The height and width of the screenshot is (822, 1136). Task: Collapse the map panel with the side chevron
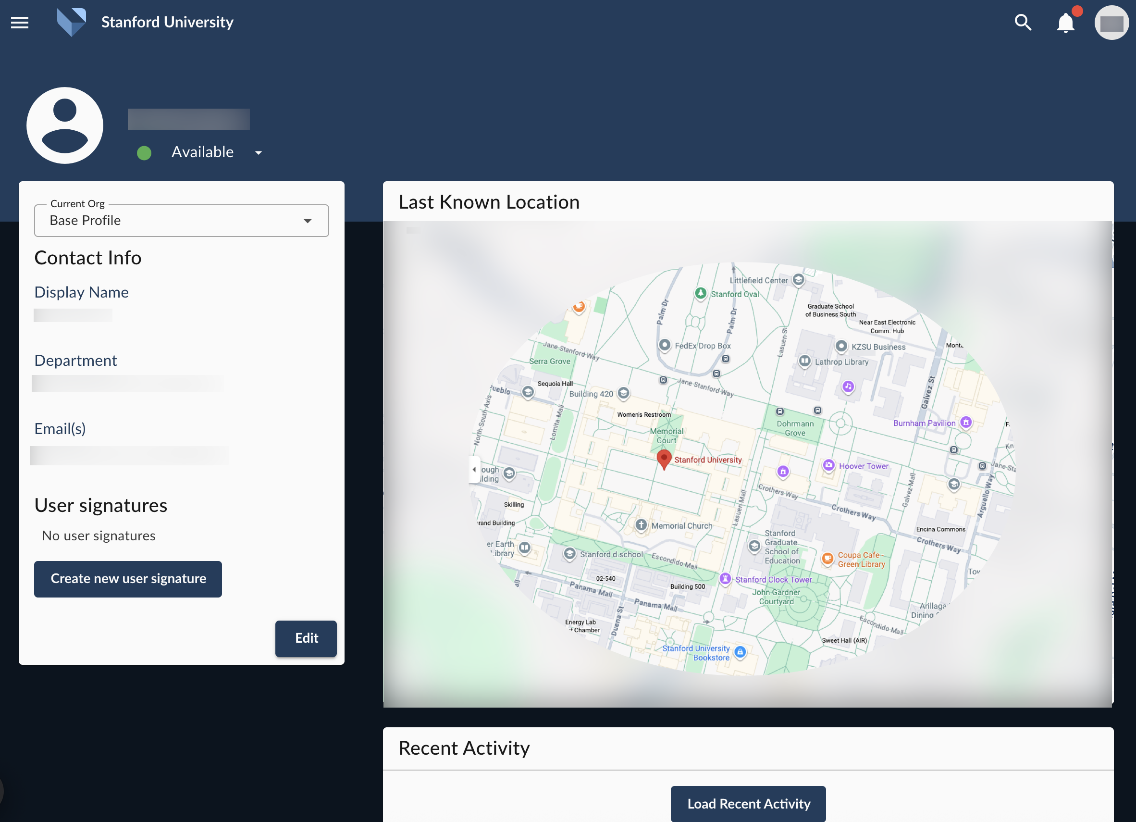(474, 469)
